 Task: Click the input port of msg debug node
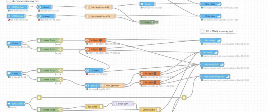[x=140, y=22]
